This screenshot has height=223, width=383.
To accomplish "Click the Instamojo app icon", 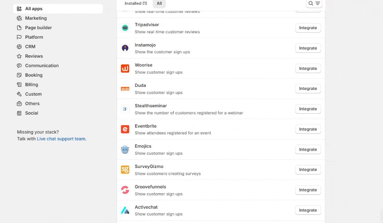I will (125, 48).
